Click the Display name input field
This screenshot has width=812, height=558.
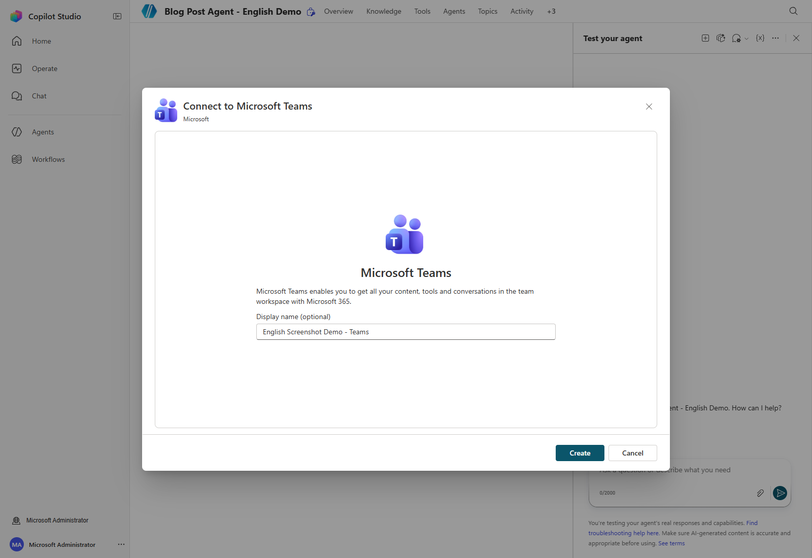tap(406, 332)
